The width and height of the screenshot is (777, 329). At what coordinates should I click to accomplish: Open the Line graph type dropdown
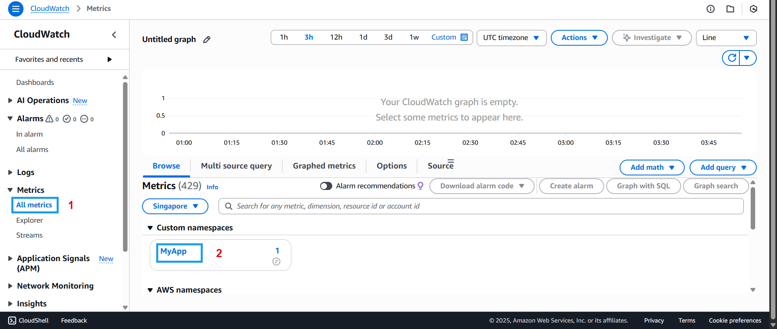pyautogui.click(x=726, y=38)
